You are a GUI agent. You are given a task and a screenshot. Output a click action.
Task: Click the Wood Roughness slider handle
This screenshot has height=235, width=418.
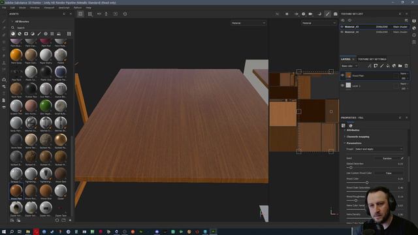[x=355, y=200]
